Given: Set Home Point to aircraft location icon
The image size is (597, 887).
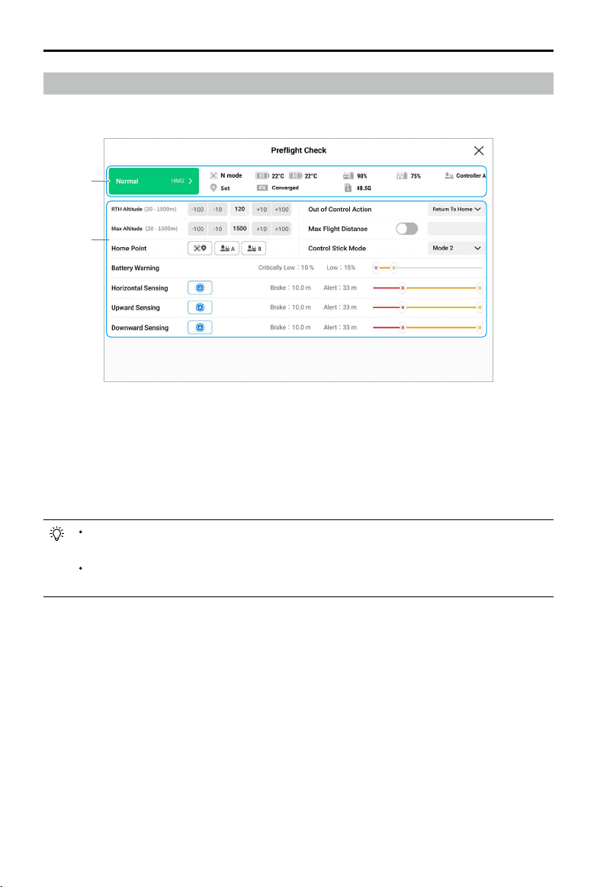Looking at the screenshot, I should [200, 249].
